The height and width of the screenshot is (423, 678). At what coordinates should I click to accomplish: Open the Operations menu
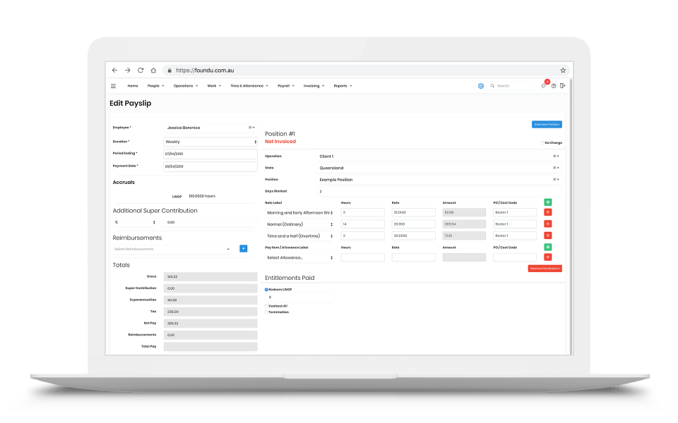[x=186, y=86]
